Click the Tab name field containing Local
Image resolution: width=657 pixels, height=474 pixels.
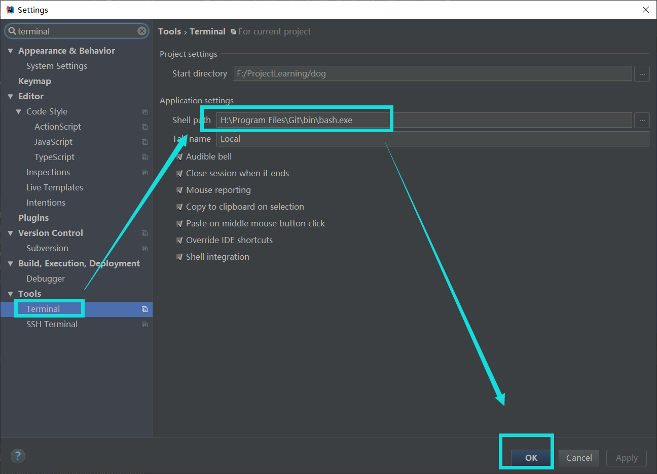pyautogui.click(x=433, y=139)
